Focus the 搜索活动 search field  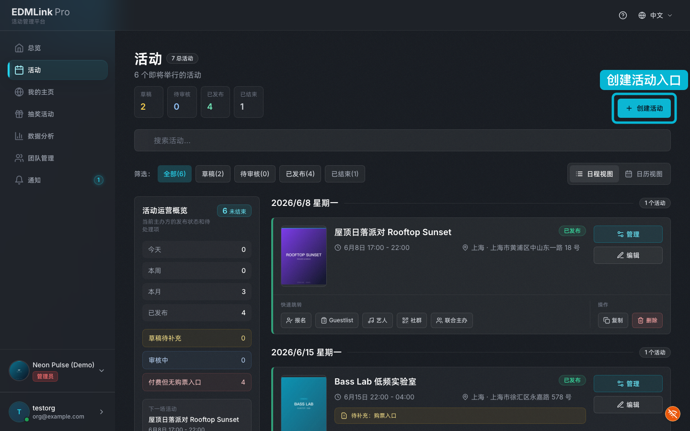click(402, 140)
